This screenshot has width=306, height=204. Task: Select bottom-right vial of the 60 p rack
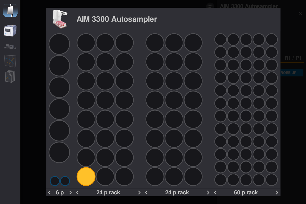pyautogui.click(x=272, y=180)
